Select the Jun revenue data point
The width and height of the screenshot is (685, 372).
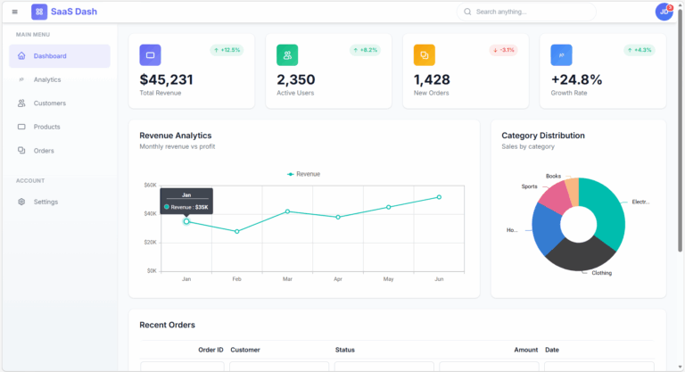(439, 197)
